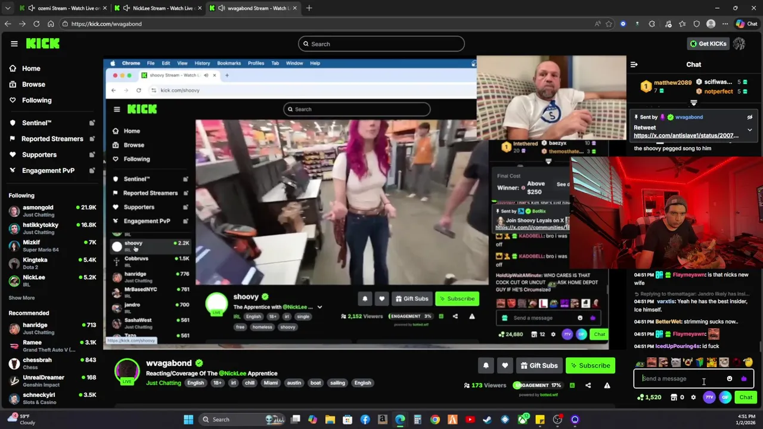763x429 pixels.
Task: Collapse the chat panel with arrow icon
Action: pyautogui.click(x=634, y=64)
